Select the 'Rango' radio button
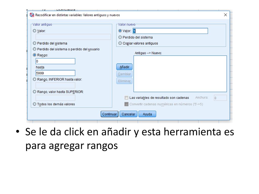Image resolution: width=259 pixels, height=194 pixels. click(34, 55)
